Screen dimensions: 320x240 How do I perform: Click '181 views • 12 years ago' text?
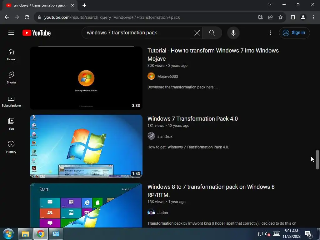pyautogui.click(x=168, y=126)
